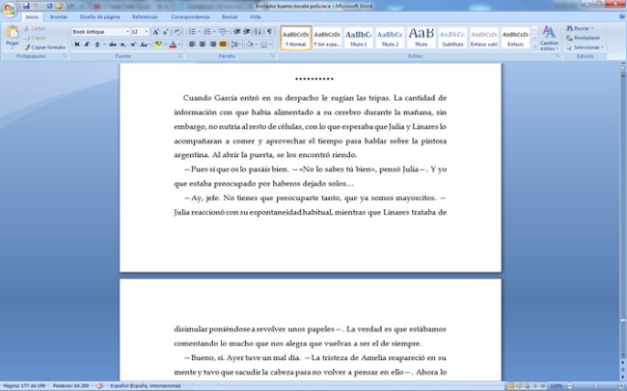The image size is (627, 391).
Task: Apply superscript formatting
Action: pos(133,44)
